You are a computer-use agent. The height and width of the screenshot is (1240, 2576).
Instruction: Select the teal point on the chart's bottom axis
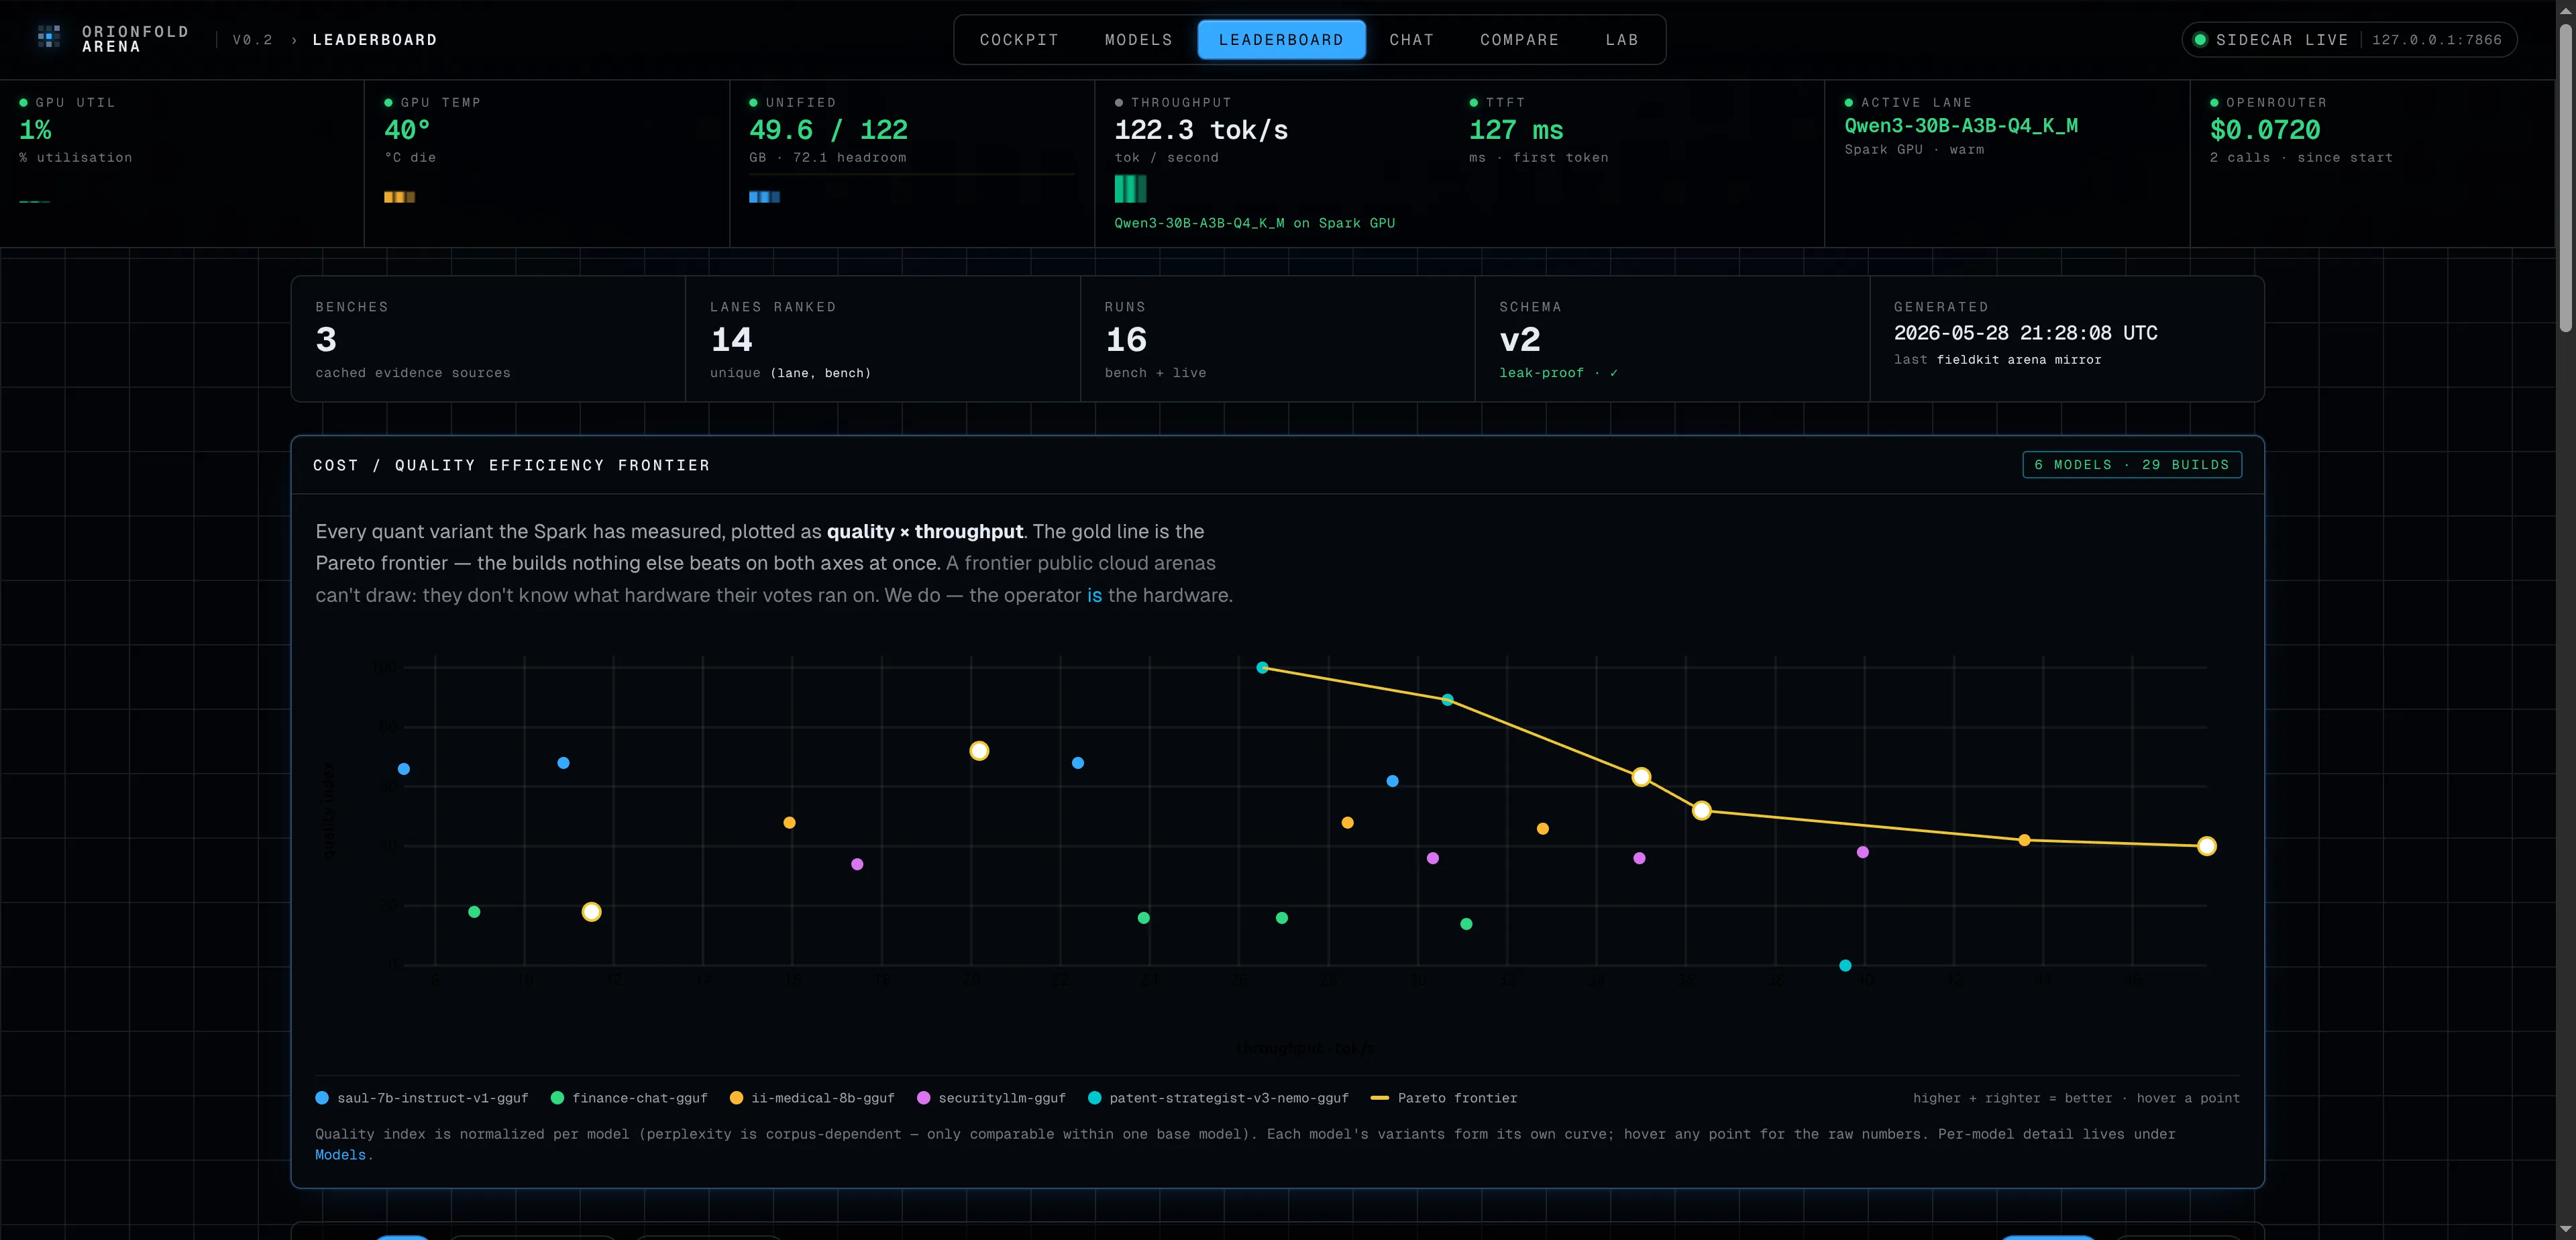click(x=1845, y=965)
